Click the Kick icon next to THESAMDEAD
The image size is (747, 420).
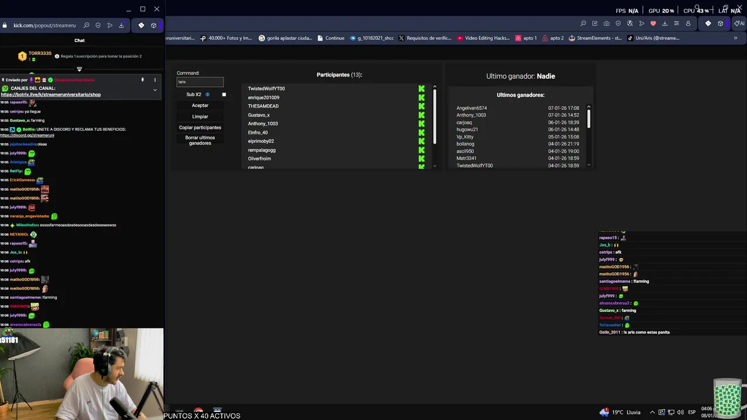[421, 106]
